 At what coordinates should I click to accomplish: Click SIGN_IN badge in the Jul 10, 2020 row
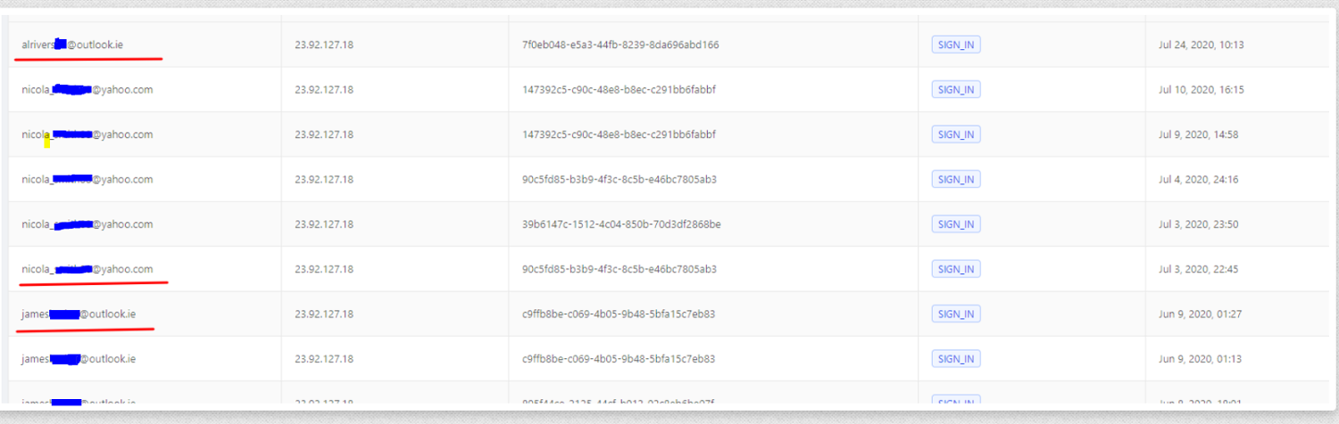[x=955, y=89]
